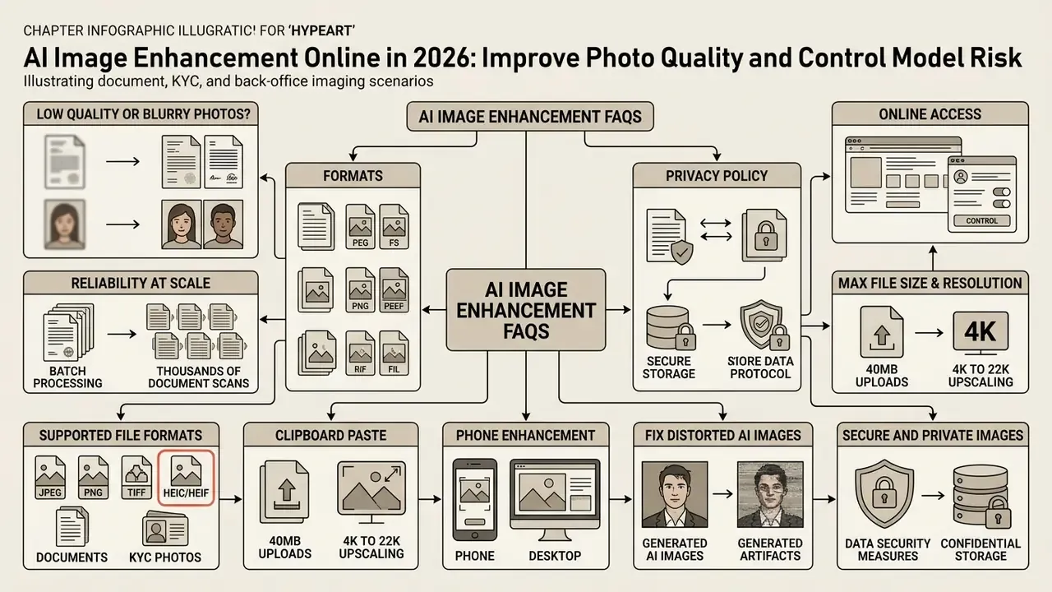Screen dimensions: 1052x592
Task: Toggle the switch directly above the Control button
Action: pos(1000,205)
